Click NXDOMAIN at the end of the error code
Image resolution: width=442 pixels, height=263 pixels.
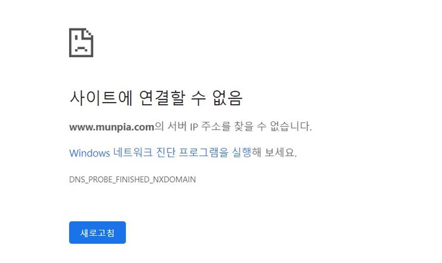click(x=174, y=179)
